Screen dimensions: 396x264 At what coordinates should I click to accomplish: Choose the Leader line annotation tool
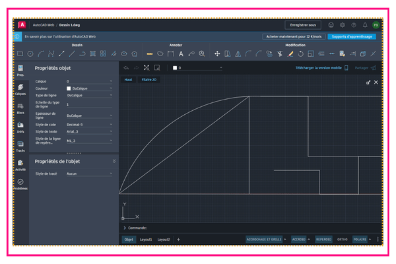pyautogui.click(x=191, y=54)
